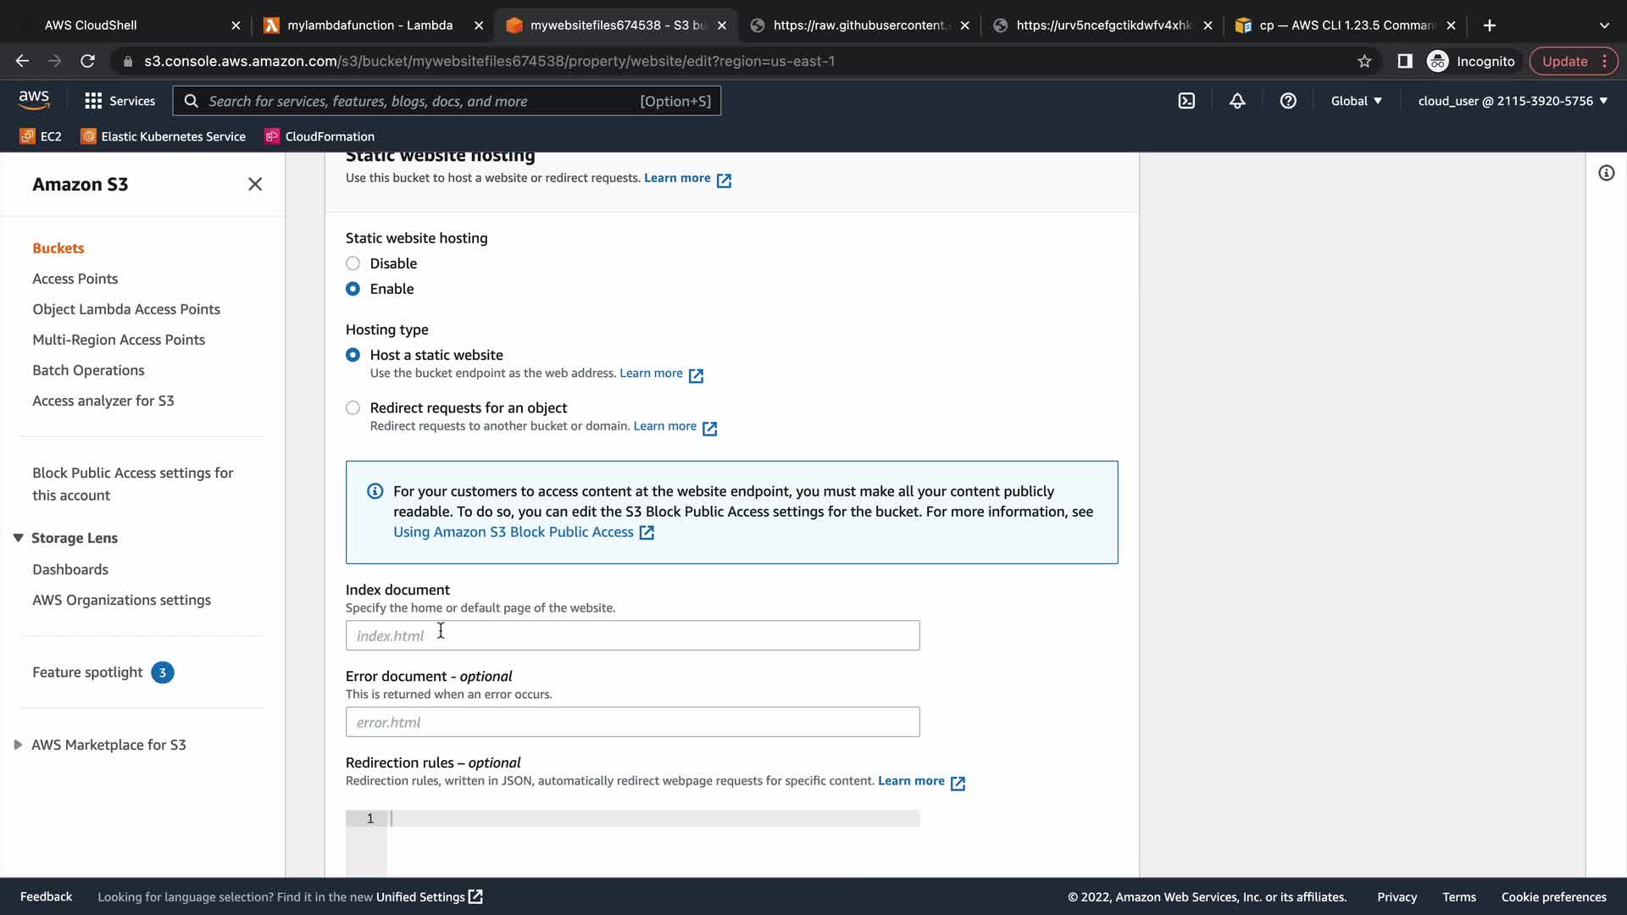
Task: Click the notifications bell icon
Action: (1237, 101)
